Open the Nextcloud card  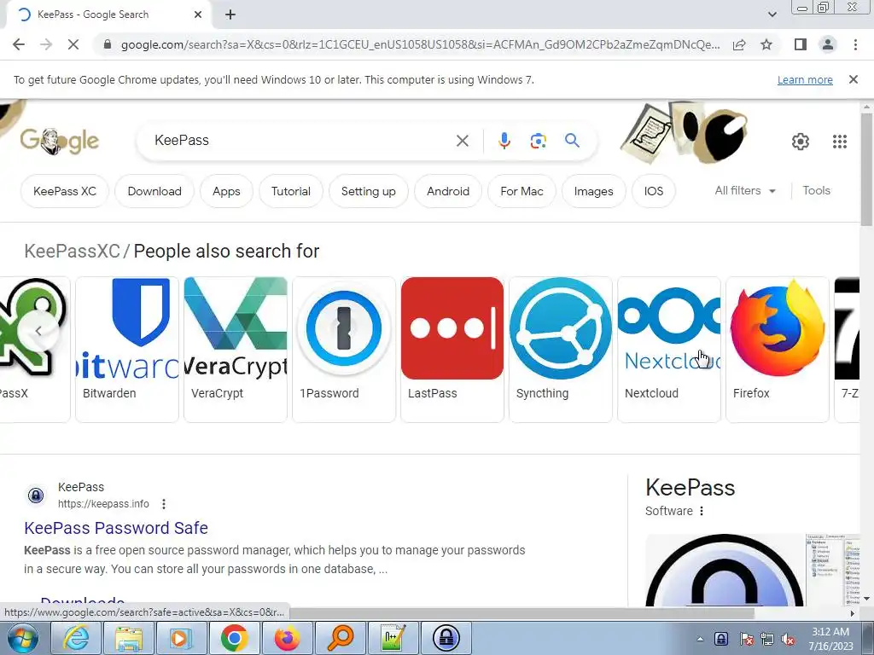pyautogui.click(x=669, y=349)
